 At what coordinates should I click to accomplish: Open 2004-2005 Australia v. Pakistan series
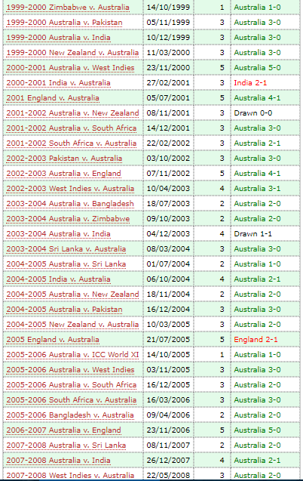[x=64, y=310]
